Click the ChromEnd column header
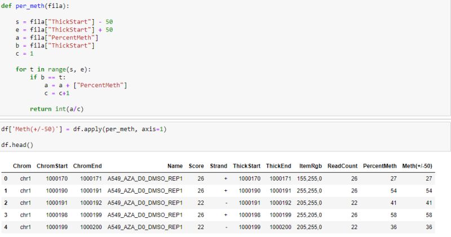This screenshot has width=451, height=237. click(x=87, y=166)
